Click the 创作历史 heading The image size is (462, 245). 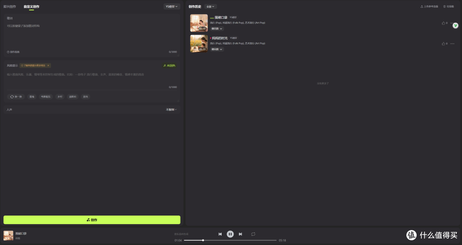[x=195, y=6]
